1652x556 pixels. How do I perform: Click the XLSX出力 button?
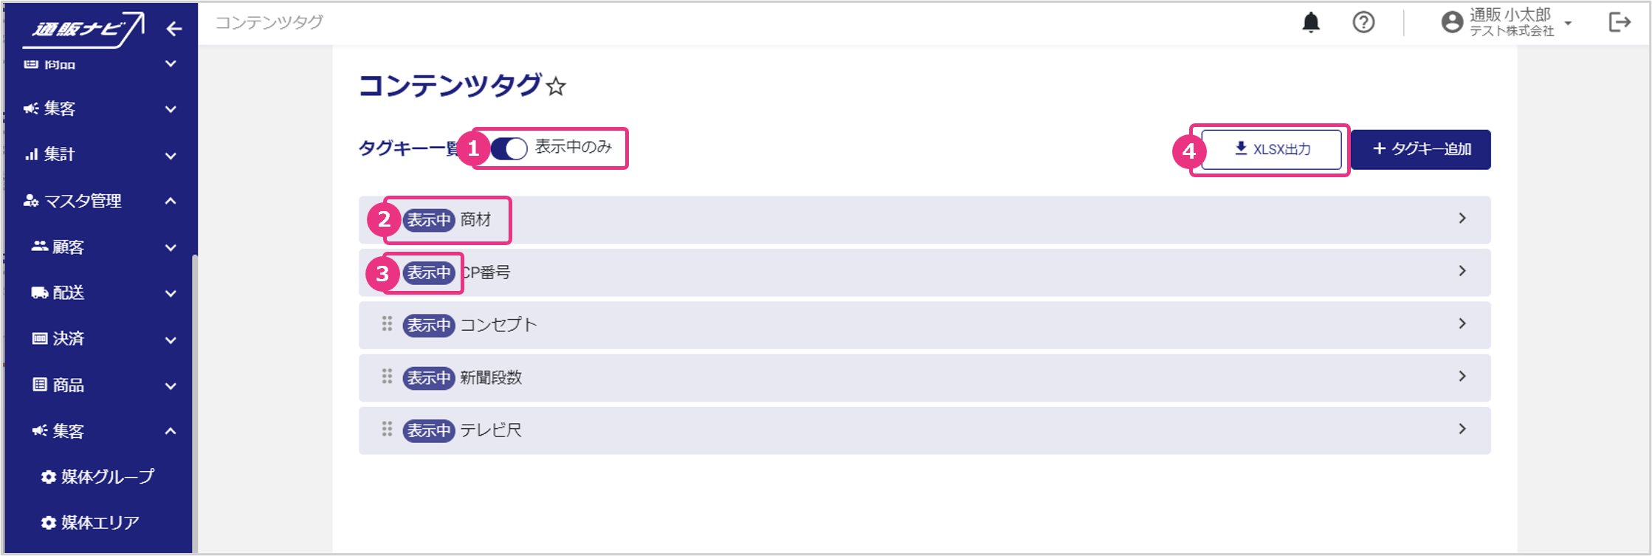[x=1271, y=149]
